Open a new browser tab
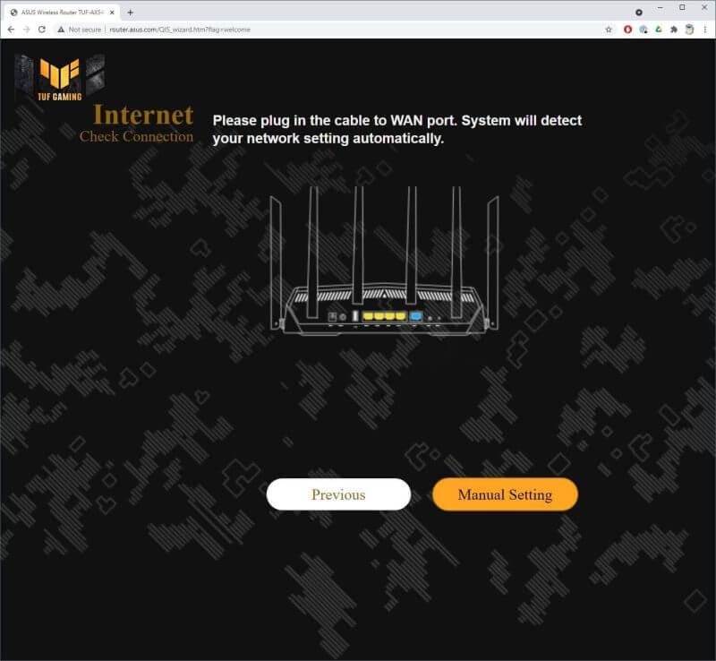 click(x=130, y=13)
